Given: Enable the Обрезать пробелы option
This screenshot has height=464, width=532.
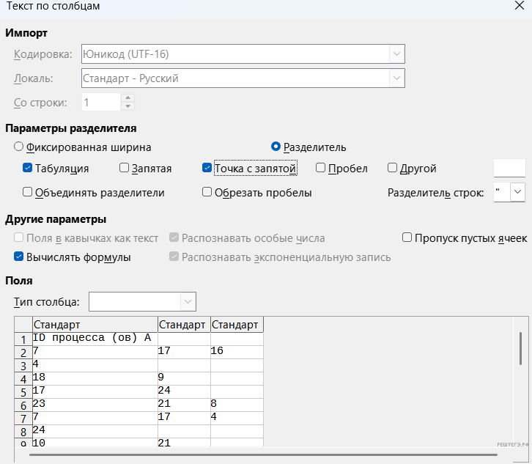Looking at the screenshot, I should click(x=207, y=193).
